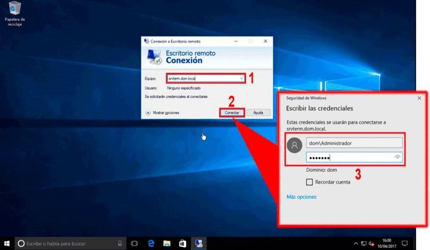Click the network tray icon
430x250 pixels.
(364, 244)
